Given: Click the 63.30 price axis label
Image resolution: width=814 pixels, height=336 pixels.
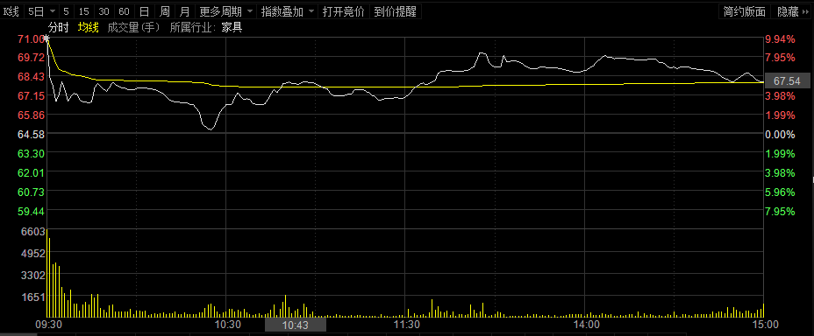Looking at the screenshot, I should tap(31, 153).
